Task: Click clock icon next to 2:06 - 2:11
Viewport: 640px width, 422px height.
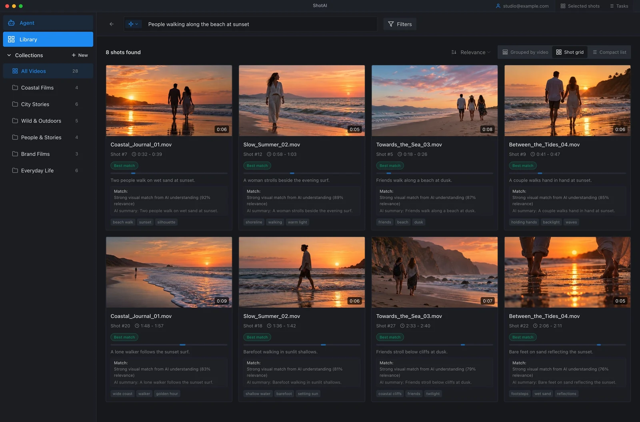Action: pyautogui.click(x=535, y=326)
